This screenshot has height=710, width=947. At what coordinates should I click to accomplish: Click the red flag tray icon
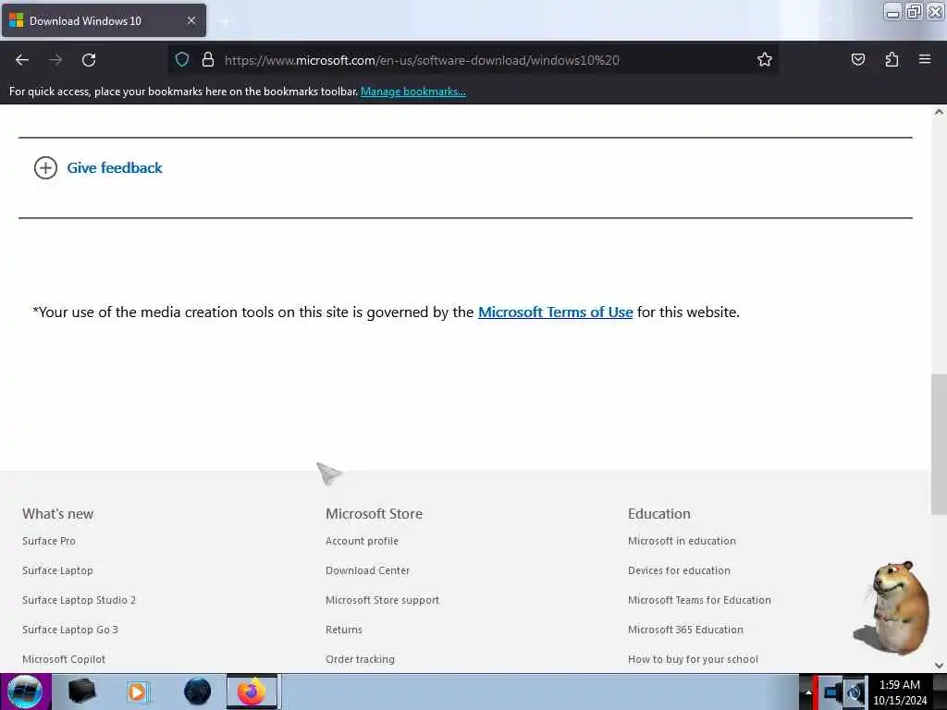tap(817, 692)
